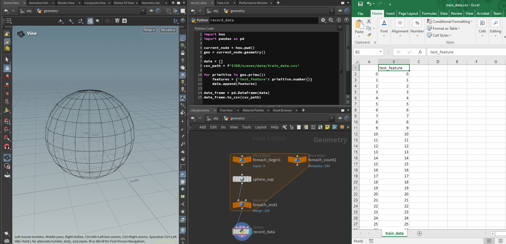Click the Excel Save icon
The image size is (506, 244).
tap(360, 4)
